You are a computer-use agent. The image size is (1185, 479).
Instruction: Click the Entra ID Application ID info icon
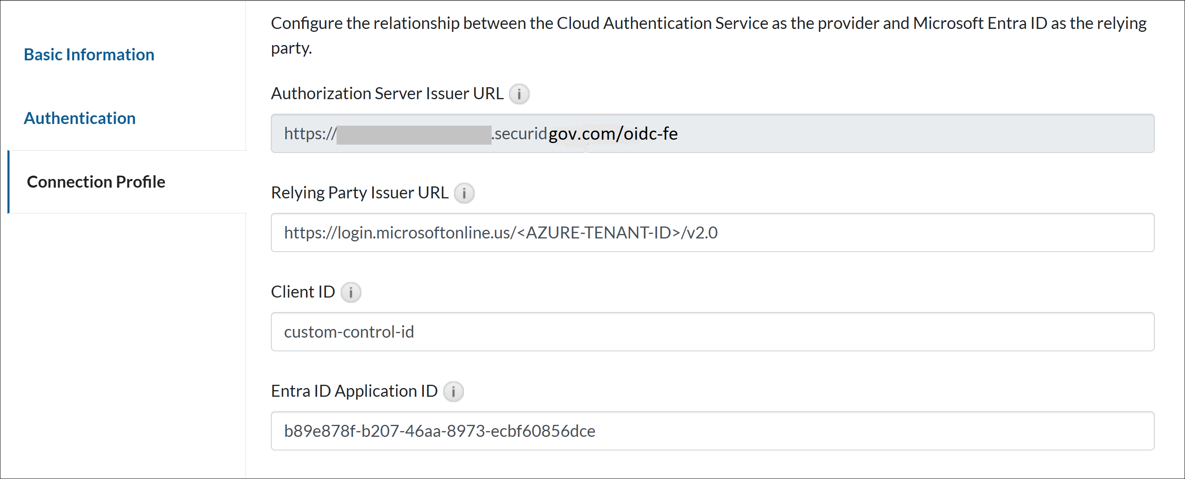[454, 392]
